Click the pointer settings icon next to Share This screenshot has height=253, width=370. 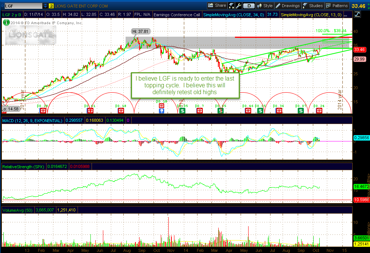pyautogui.click(x=231, y=6)
